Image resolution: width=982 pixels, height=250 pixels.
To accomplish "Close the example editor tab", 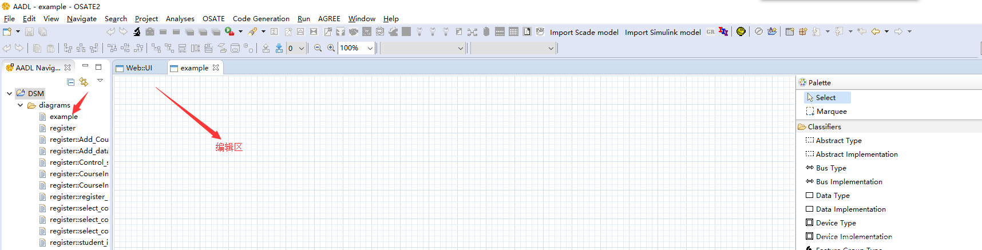I will pos(216,68).
